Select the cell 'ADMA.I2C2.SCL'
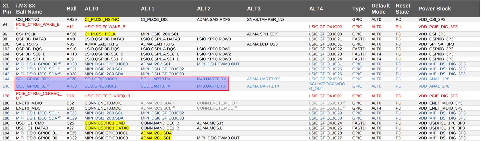The image size is (481, 141). click(156, 64)
